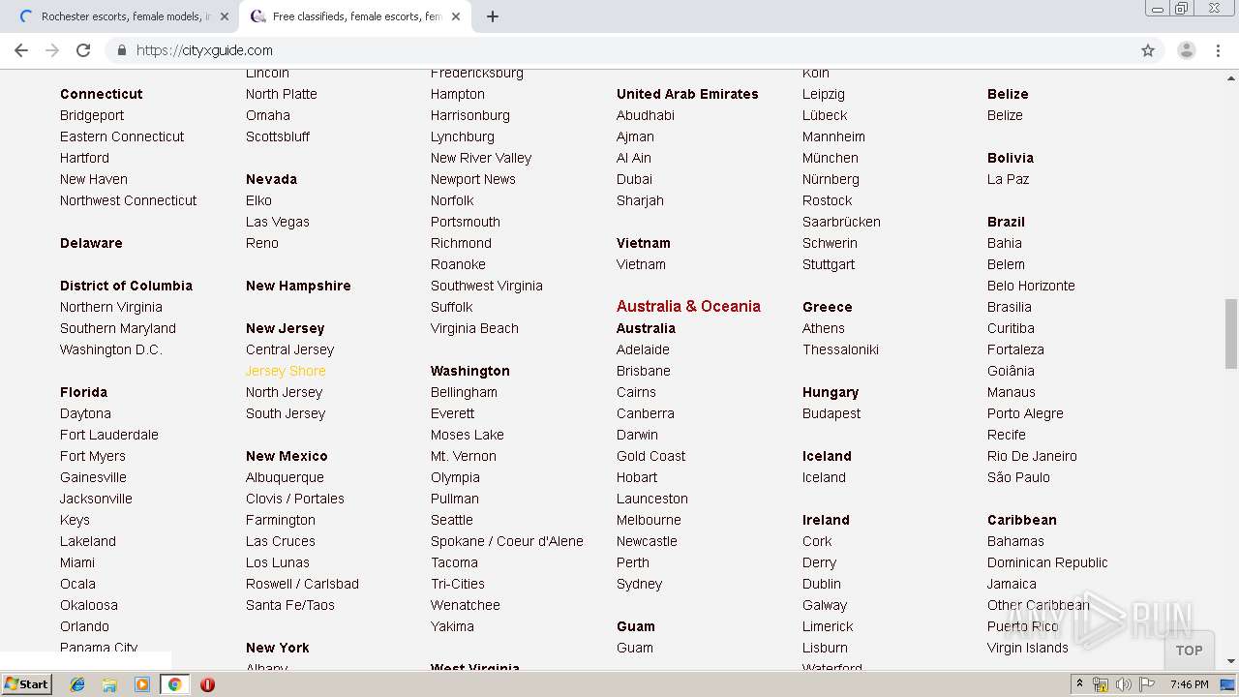The width and height of the screenshot is (1239, 697).
Task: View site info via lock icon
Action: tap(121, 50)
